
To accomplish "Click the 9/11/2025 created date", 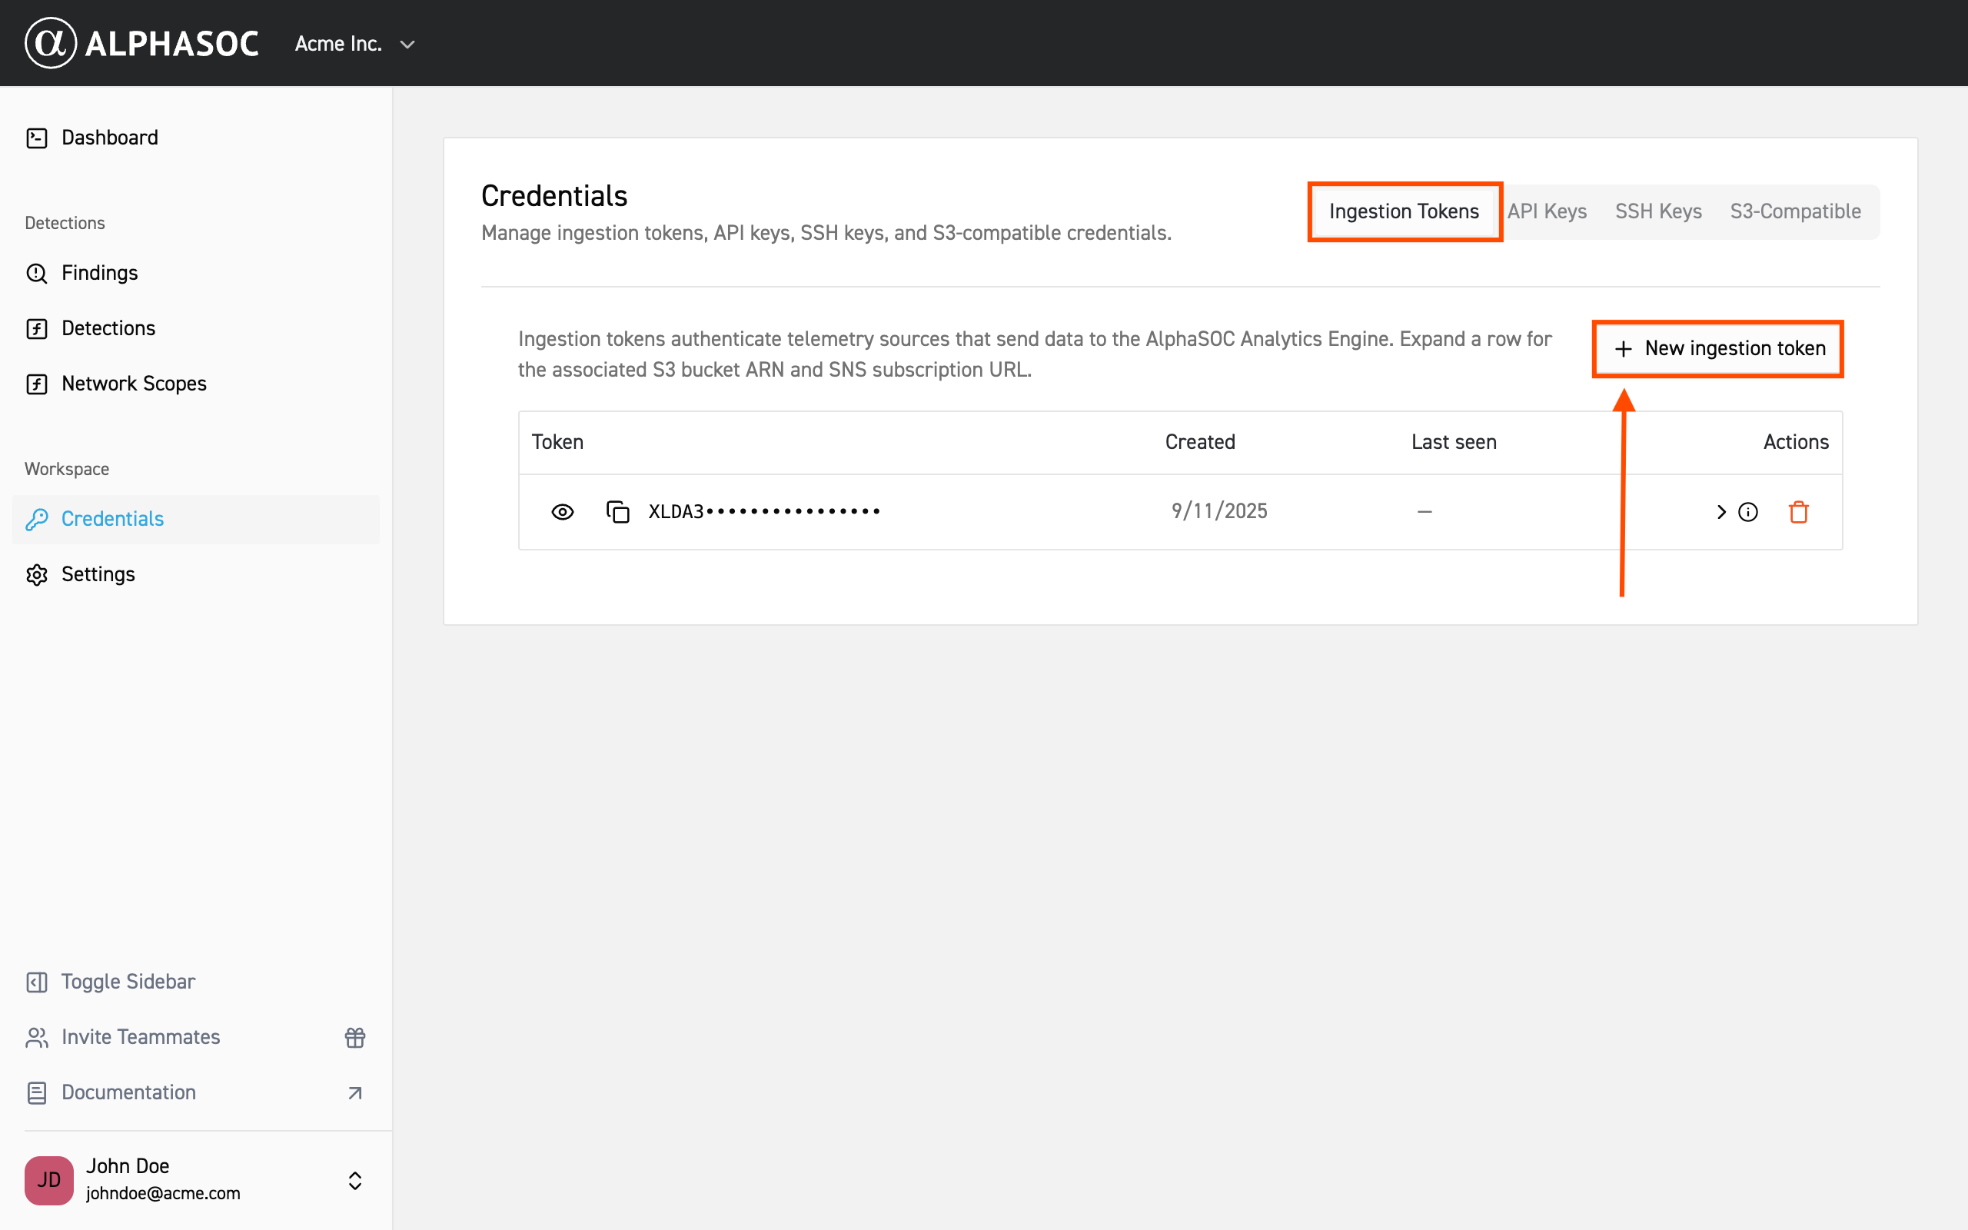I will point(1219,511).
